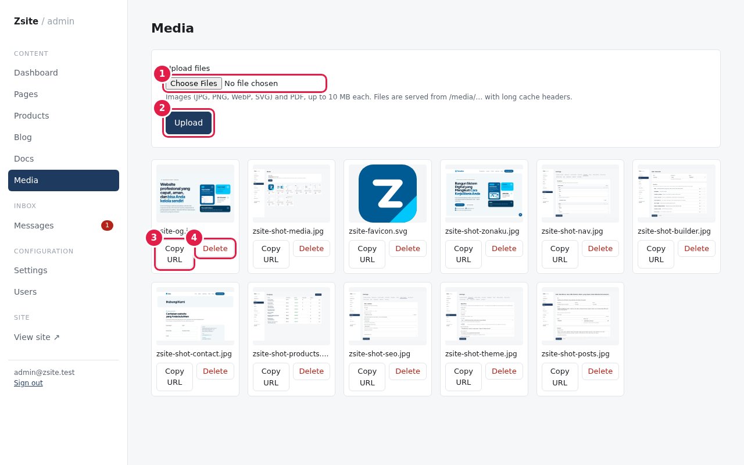Click the Zsite brand name in the sidebar
Viewport: 744px width, 465px height.
[x=26, y=21]
